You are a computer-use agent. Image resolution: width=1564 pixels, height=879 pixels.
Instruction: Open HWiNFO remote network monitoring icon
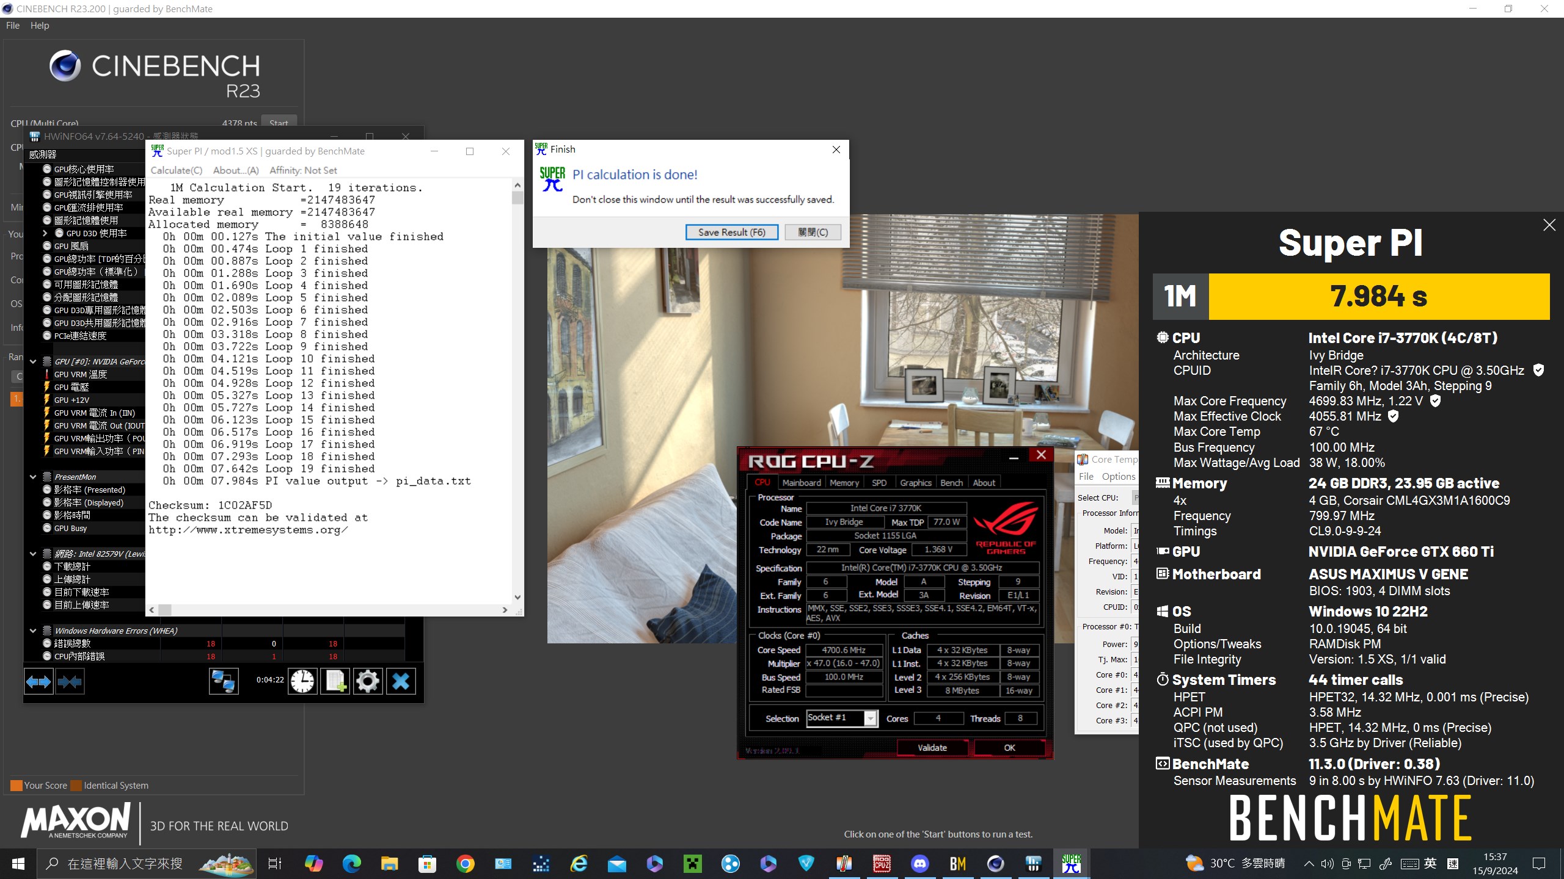point(224,681)
